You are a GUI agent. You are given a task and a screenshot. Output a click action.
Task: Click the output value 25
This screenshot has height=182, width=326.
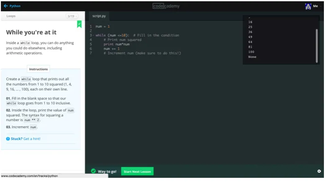[x=250, y=27]
